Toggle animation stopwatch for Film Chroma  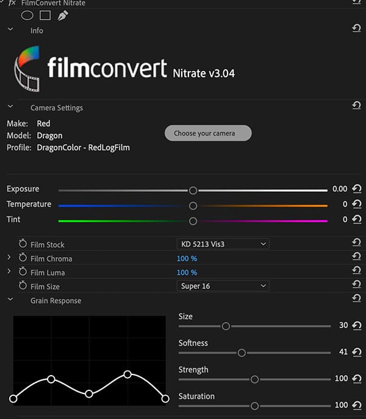tap(23, 257)
